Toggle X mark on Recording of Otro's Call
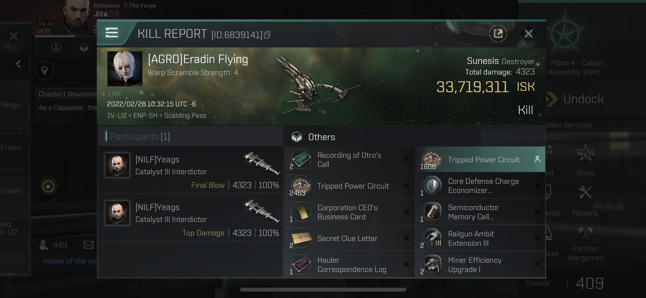646x298 pixels. point(406,159)
